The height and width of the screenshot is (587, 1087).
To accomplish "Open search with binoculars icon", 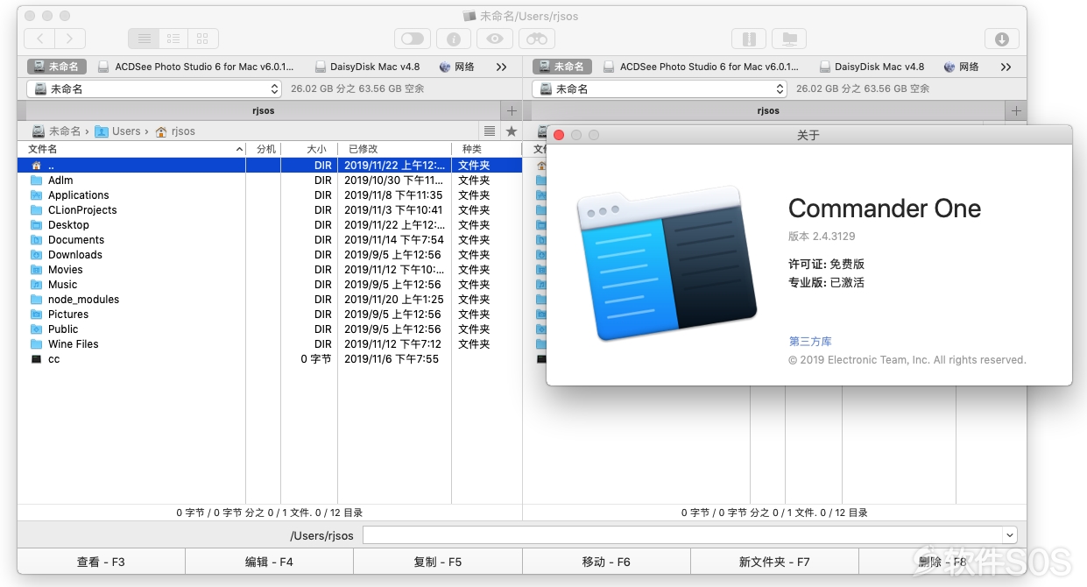I will tap(537, 39).
